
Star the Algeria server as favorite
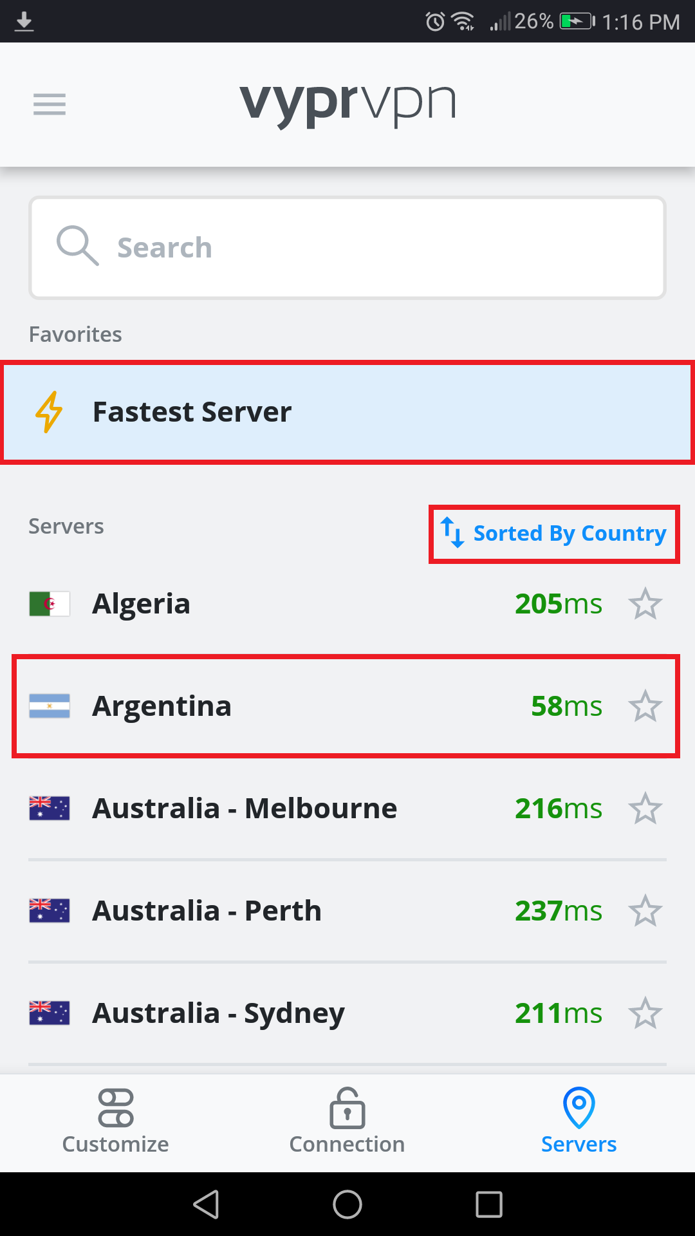click(x=646, y=603)
